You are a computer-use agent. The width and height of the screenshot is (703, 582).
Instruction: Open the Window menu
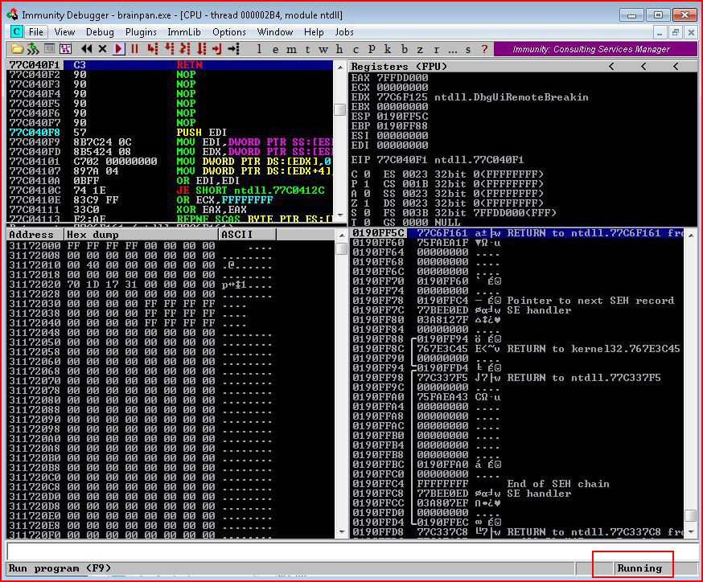tap(275, 32)
